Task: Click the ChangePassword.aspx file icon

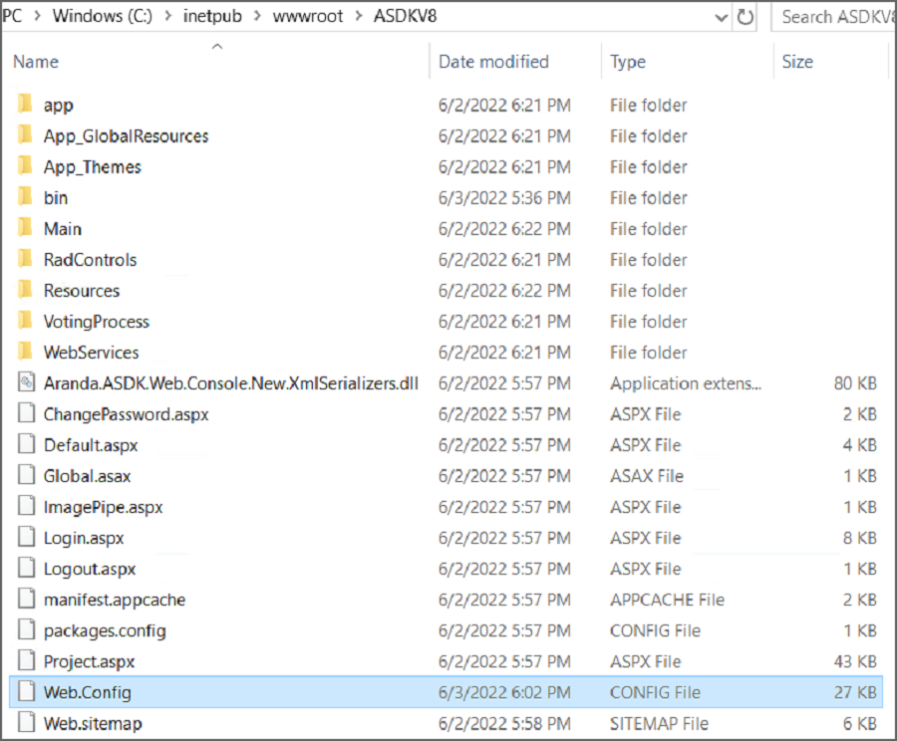Action: (26, 412)
